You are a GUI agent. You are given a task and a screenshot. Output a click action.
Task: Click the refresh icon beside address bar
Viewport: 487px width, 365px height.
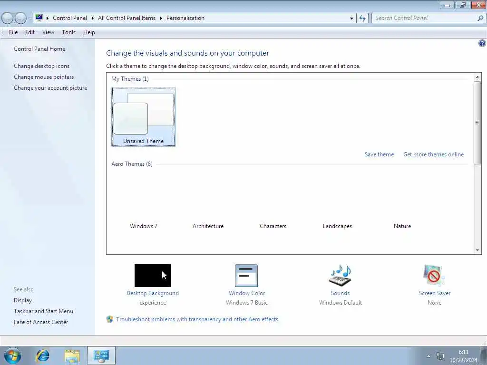(x=362, y=19)
